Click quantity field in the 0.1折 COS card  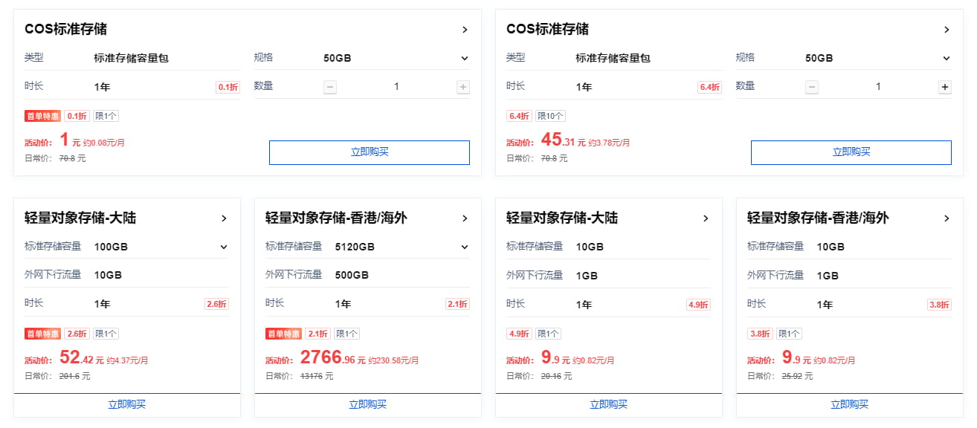tap(396, 87)
